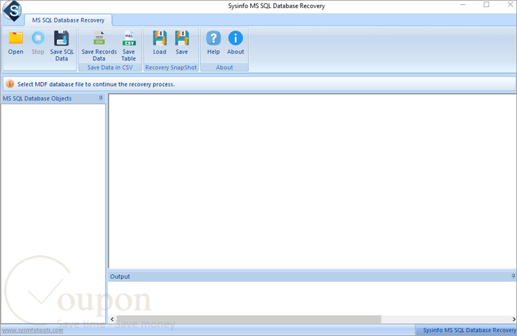Minimize the application window

[x=463, y=5]
